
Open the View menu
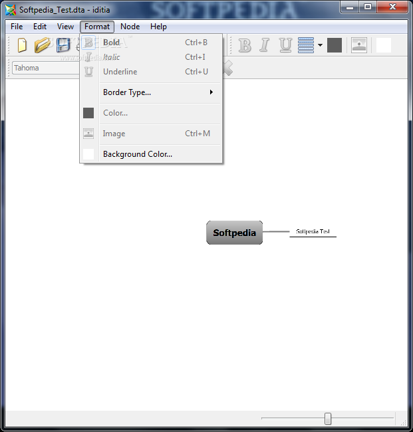(65, 27)
